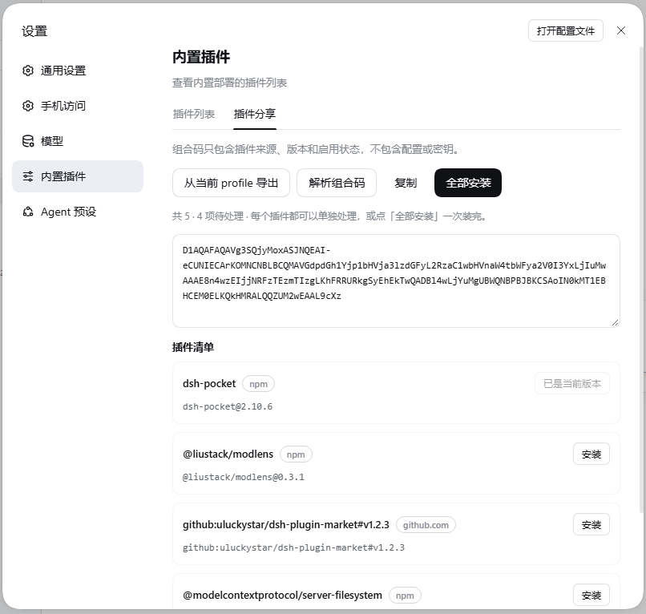Click the 设置 dialog title

click(34, 31)
